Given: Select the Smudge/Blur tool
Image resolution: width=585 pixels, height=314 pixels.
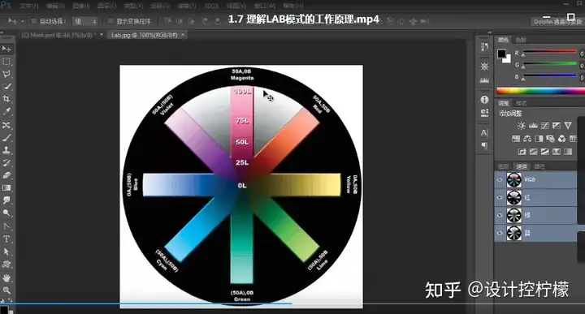Looking at the screenshot, I should coord(6,200).
